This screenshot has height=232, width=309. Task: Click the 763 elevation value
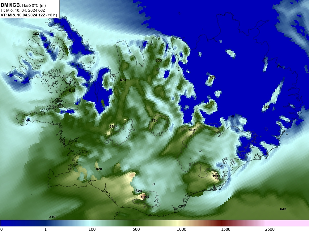tap(212, 77)
